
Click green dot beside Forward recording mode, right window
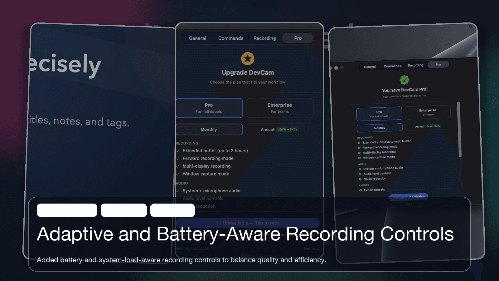click(x=359, y=148)
